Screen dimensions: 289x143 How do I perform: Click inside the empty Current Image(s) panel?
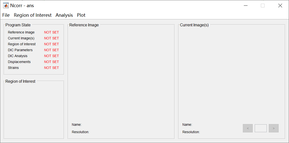point(231,73)
